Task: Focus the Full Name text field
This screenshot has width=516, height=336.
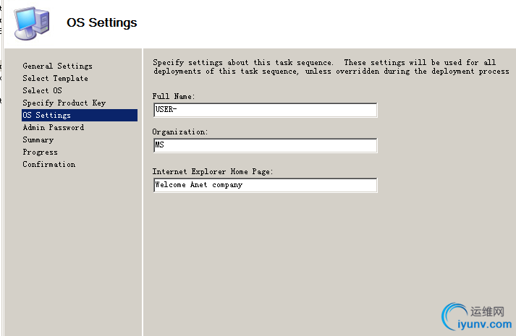Action: point(265,110)
